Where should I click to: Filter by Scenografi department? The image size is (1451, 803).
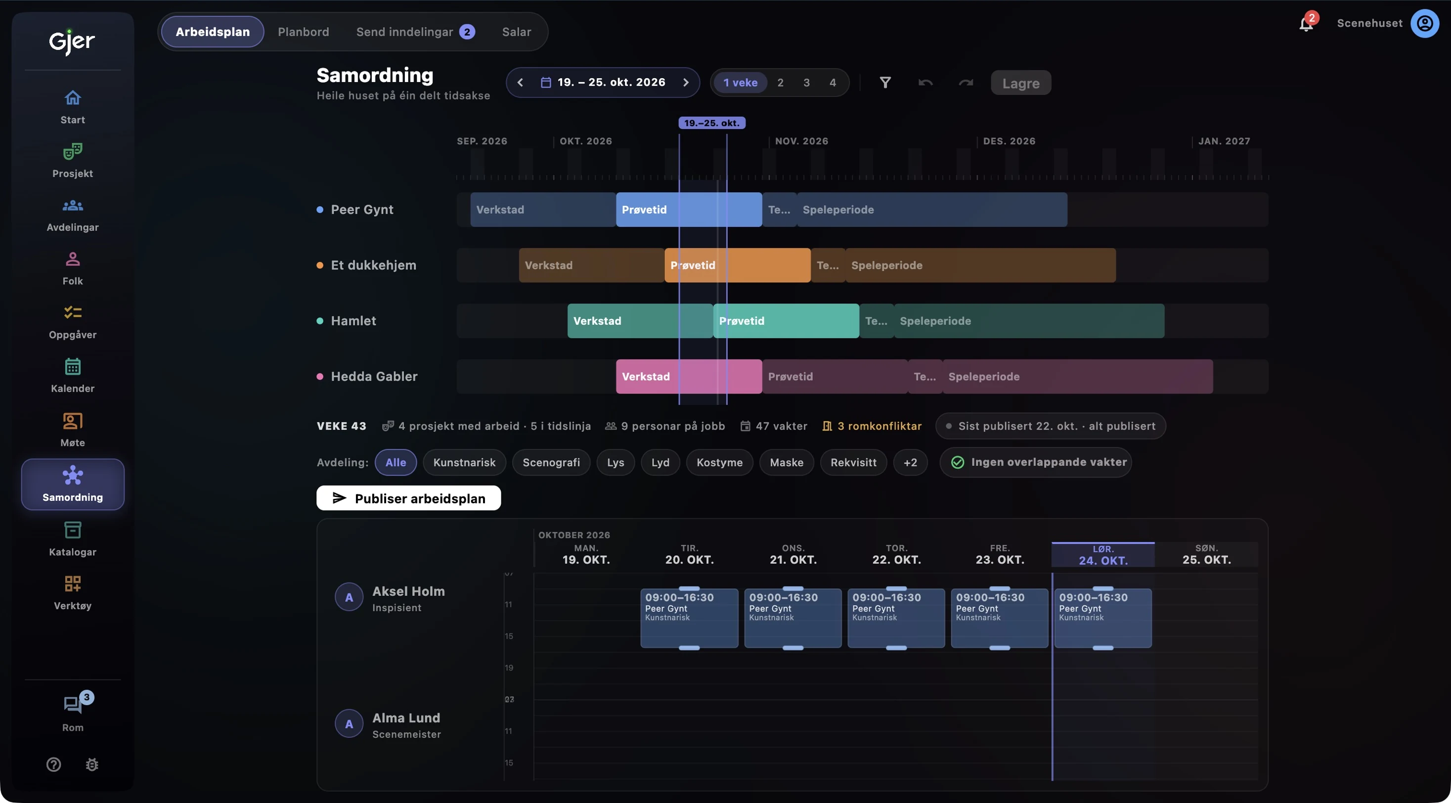551,462
